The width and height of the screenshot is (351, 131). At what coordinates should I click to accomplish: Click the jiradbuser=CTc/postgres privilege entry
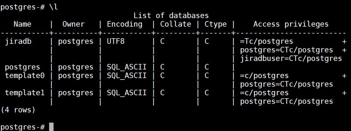pos(291,59)
